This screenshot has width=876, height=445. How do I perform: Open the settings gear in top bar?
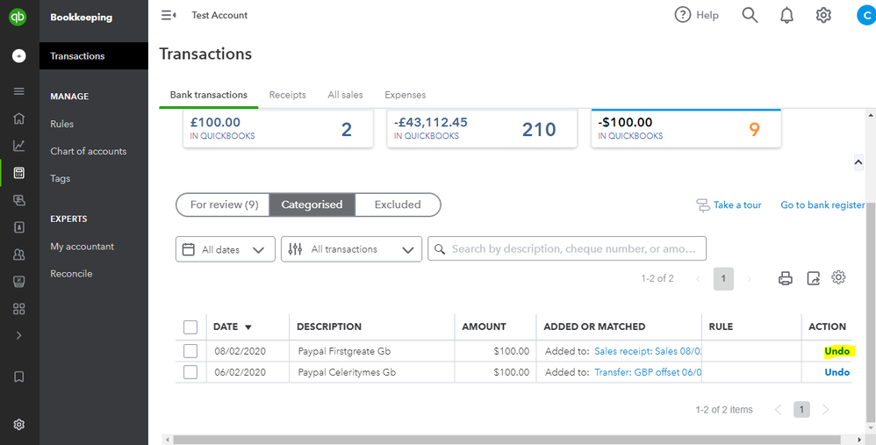click(823, 15)
